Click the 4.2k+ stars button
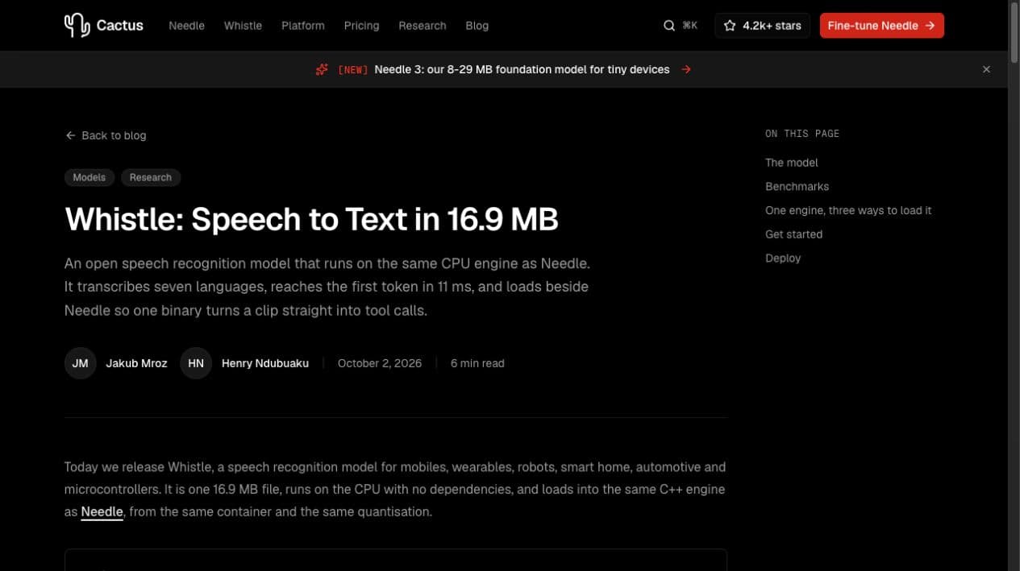Image resolution: width=1020 pixels, height=571 pixels. pos(762,26)
